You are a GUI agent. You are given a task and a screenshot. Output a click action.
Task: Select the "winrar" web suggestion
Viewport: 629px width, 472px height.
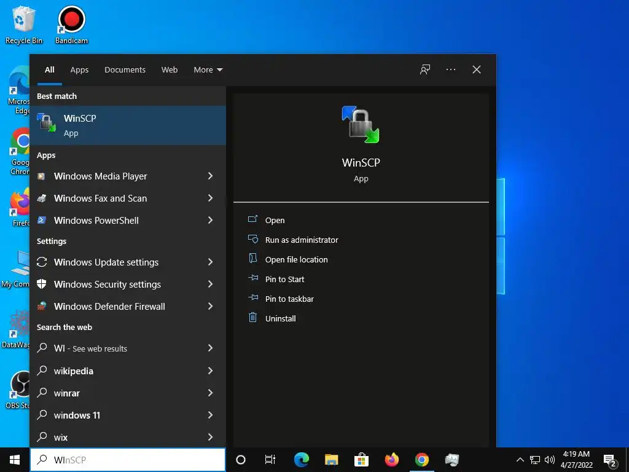(128, 393)
